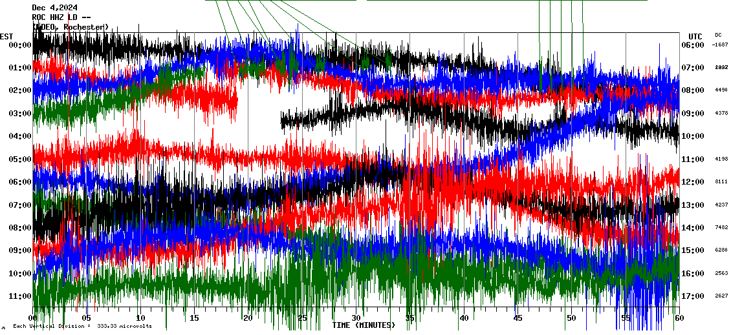This screenshot has height=335, width=731.
Task: Select the EST axis header
Action: click(7, 36)
